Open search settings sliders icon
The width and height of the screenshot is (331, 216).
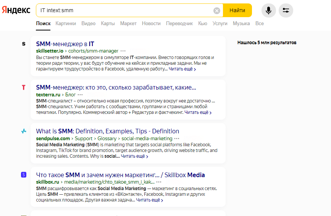point(286,10)
